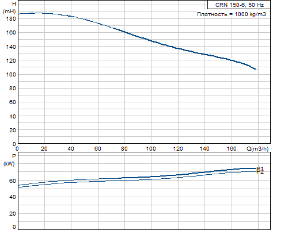Click the 20 tick on power axis
Image resolution: width=288 pixels, height=230 pixels.
tap(12, 213)
